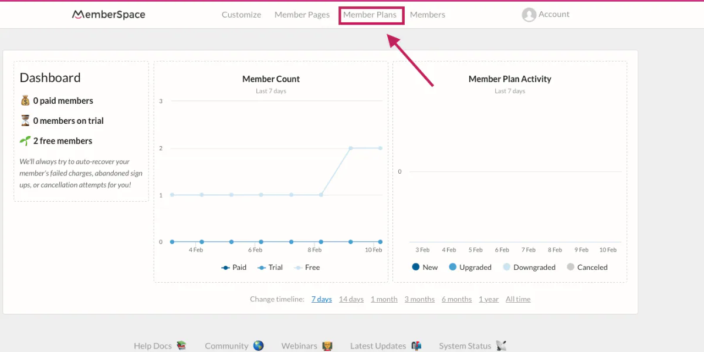Click the System Status satellite icon

tap(501, 346)
